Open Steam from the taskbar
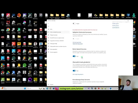The image size is (138, 103). (x=92, y=88)
